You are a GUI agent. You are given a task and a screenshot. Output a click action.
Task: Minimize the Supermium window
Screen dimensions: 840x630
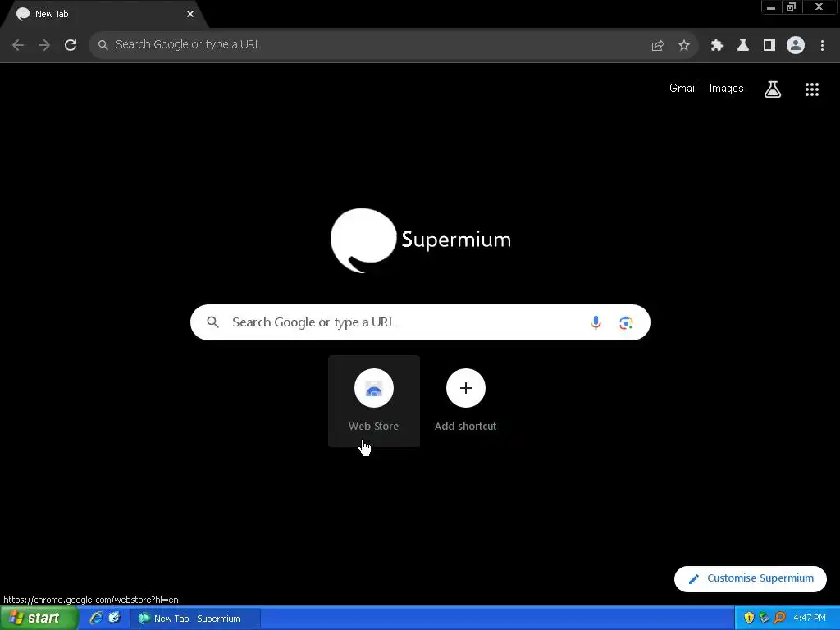click(771, 7)
